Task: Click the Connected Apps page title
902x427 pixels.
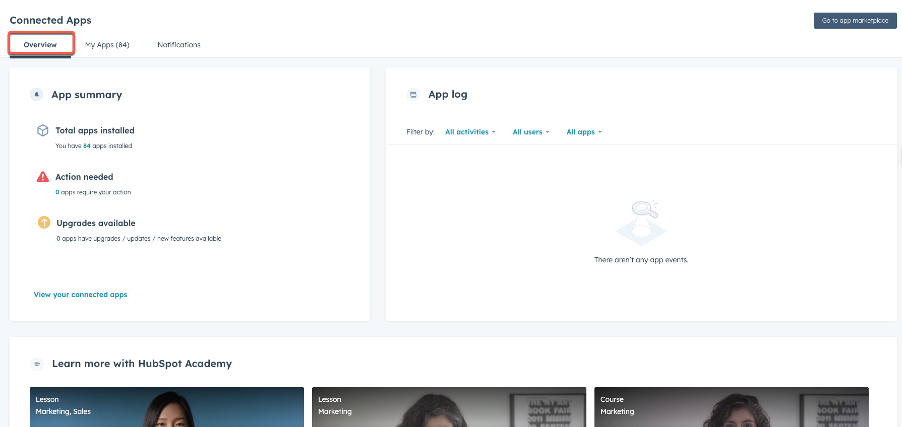Action: point(50,20)
